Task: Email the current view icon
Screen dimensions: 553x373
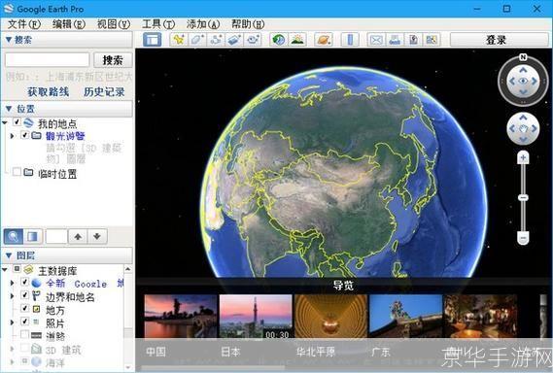Action: point(376,40)
